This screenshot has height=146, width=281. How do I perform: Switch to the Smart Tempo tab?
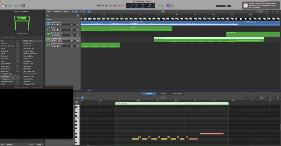(177, 94)
